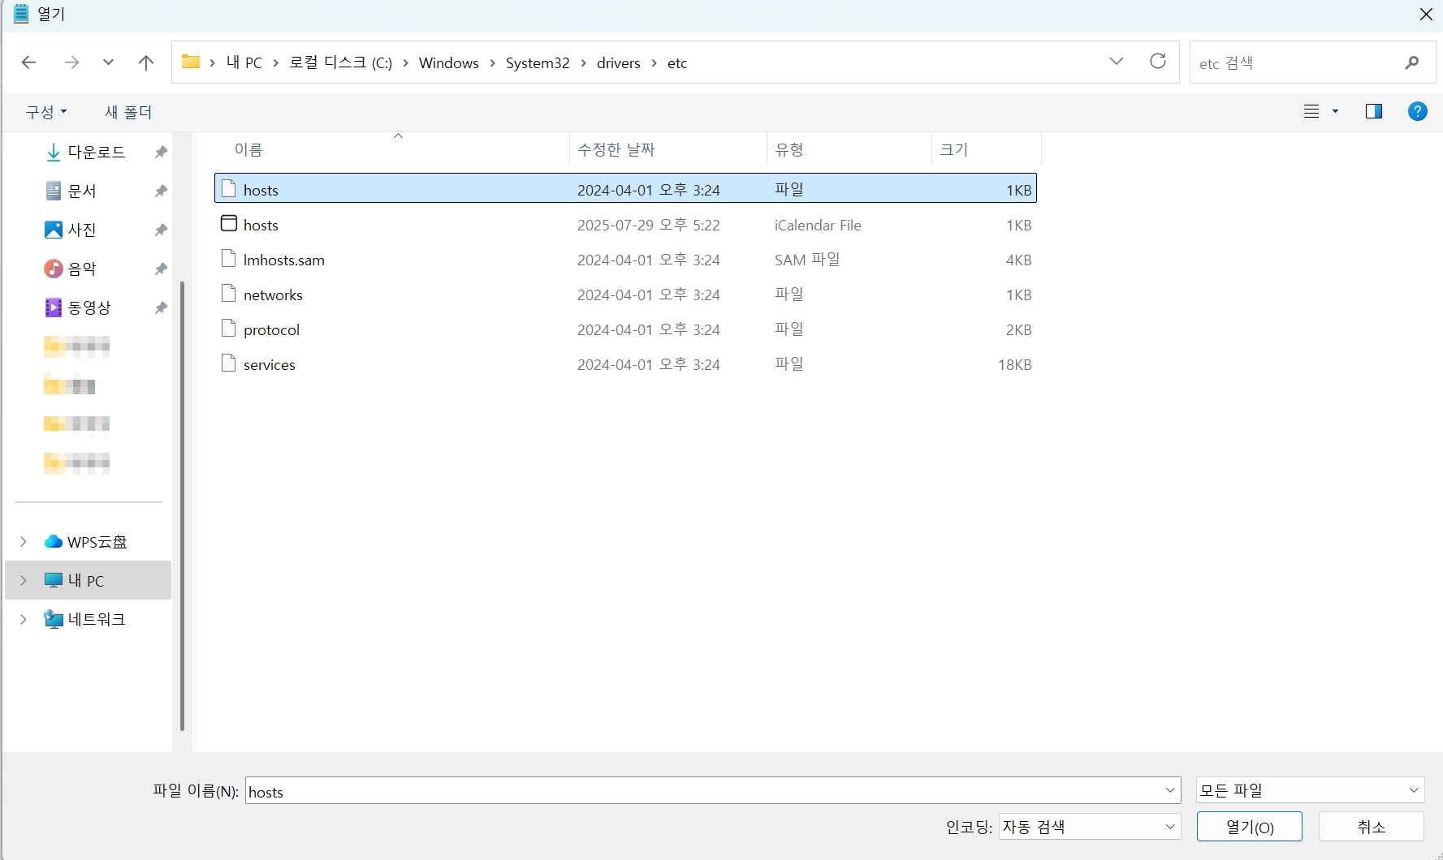The width and height of the screenshot is (1443, 860).
Task: Navigate up one folder level
Action: tap(146, 62)
